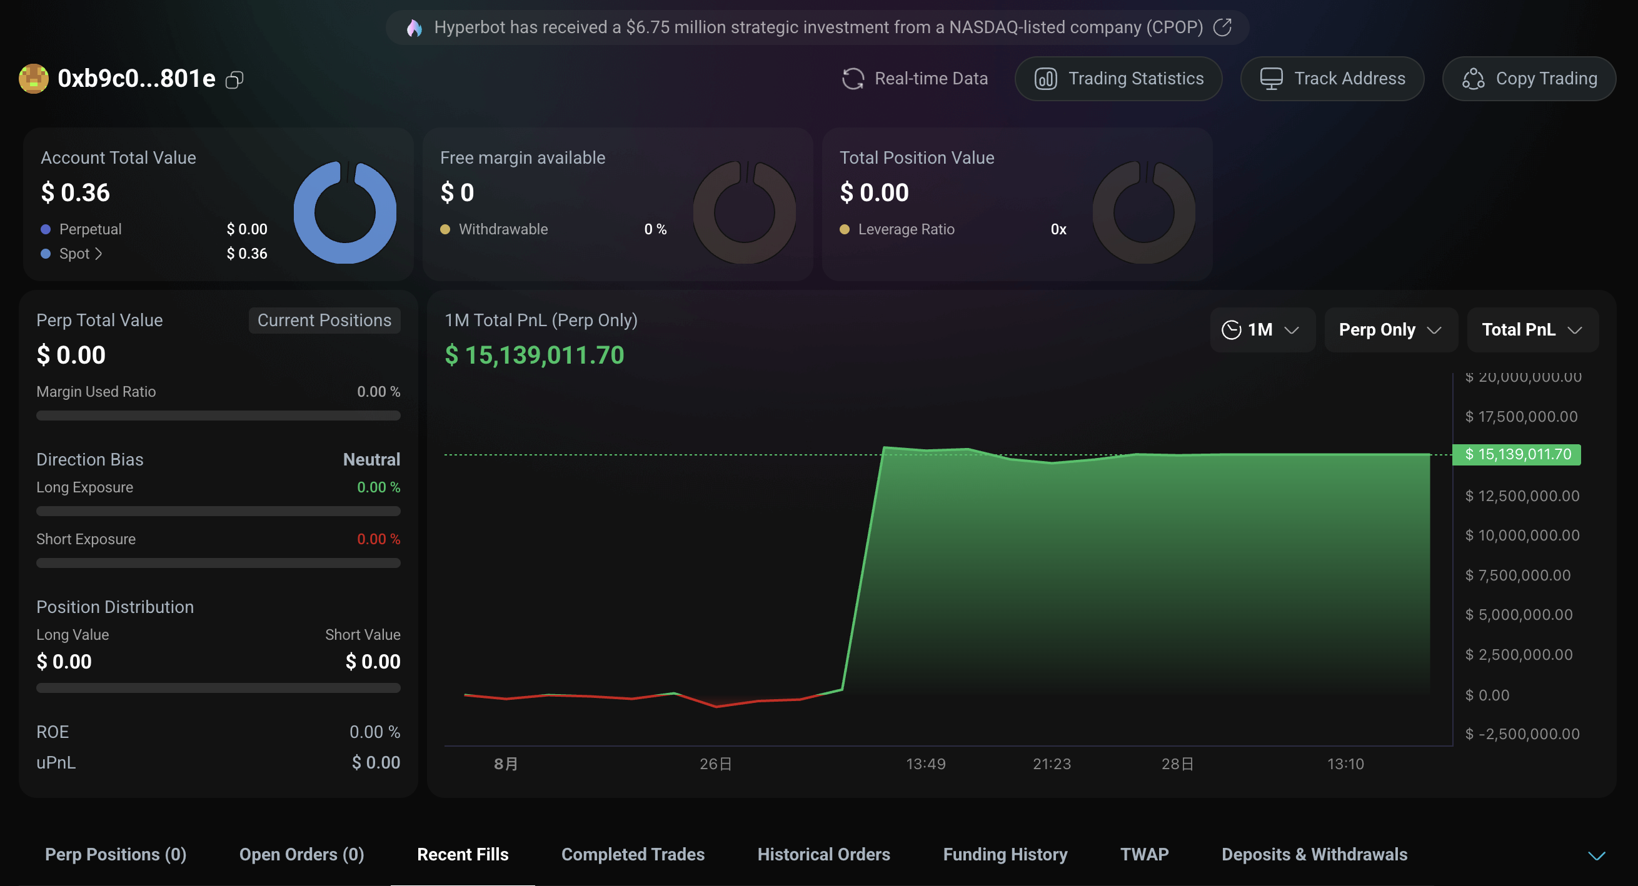Click the Account Total Value donut chart
Image resolution: width=1638 pixels, height=886 pixels.
click(345, 212)
